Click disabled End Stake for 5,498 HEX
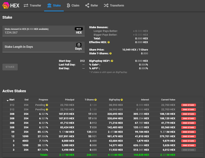 (189, 150)
